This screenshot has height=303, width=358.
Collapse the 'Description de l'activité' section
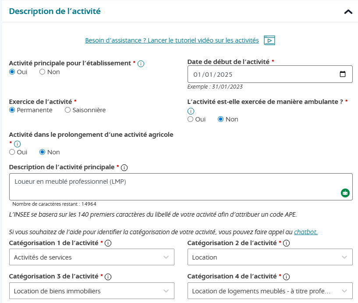coord(348,11)
